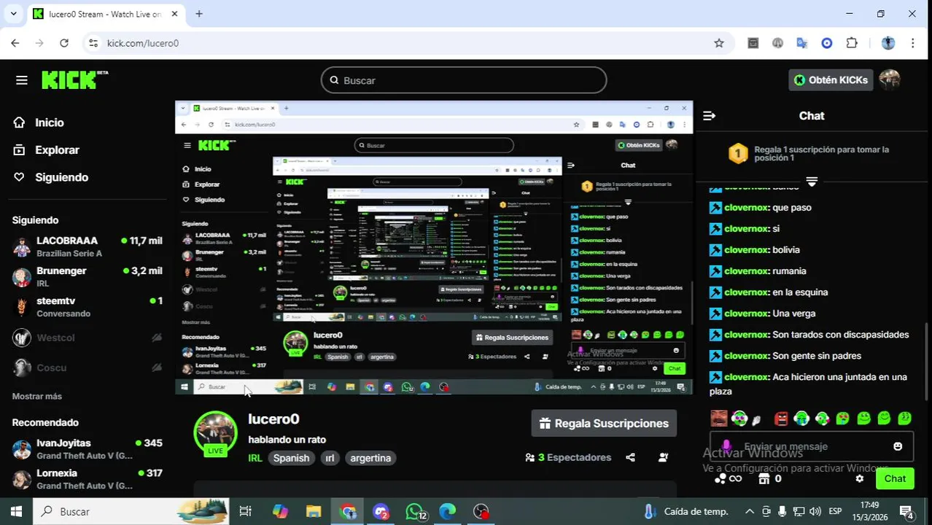This screenshot has width=932, height=525.
Task: Open the Windows Start menu
Action: [16, 511]
